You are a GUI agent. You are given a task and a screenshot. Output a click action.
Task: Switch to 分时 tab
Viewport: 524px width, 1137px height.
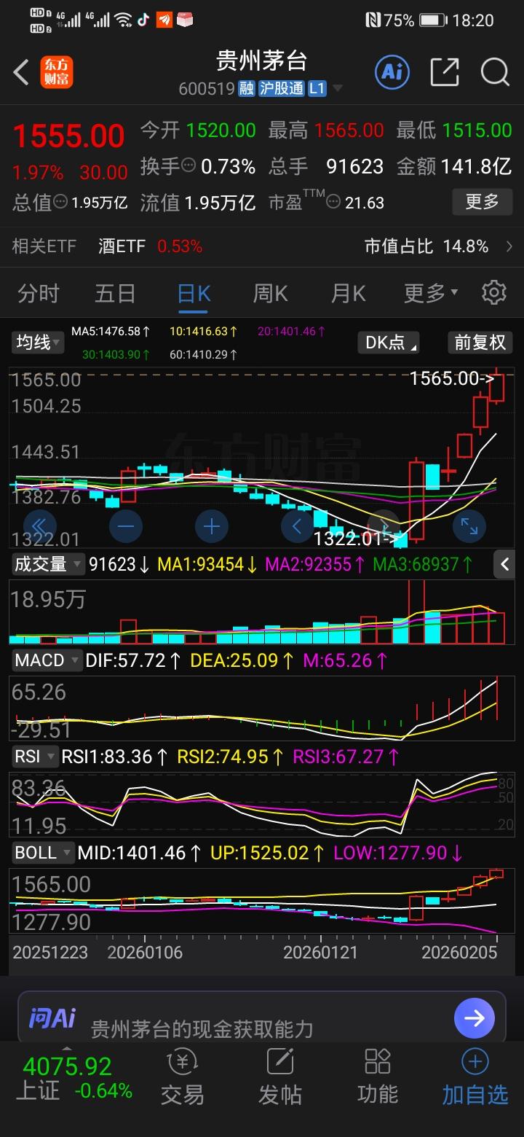point(39,293)
